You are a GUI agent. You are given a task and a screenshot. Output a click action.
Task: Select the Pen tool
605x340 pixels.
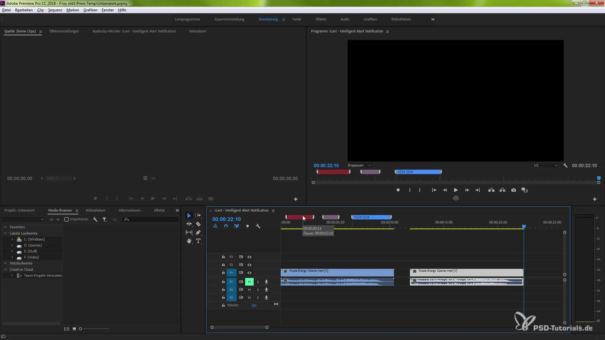tap(198, 233)
